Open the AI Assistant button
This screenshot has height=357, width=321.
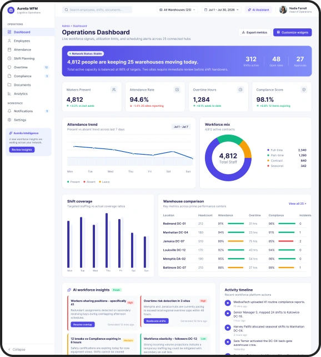tap(258, 10)
